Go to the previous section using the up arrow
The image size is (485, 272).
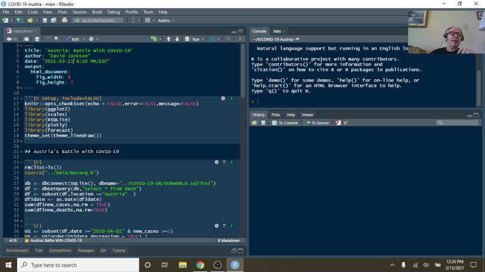168,39
